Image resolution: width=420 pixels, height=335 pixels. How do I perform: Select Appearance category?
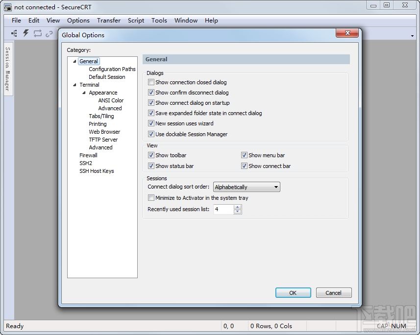103,93
